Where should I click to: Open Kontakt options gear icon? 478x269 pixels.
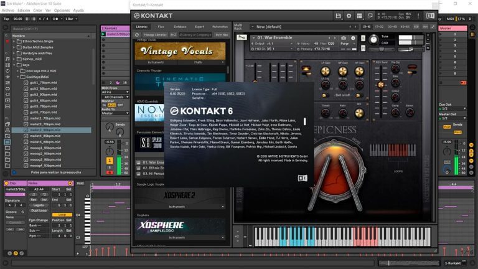(349, 16)
